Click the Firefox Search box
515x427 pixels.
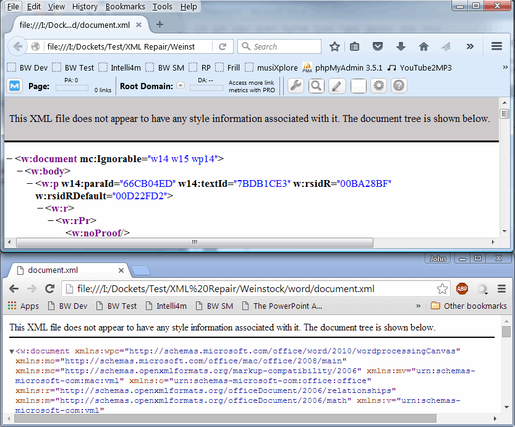[279, 46]
